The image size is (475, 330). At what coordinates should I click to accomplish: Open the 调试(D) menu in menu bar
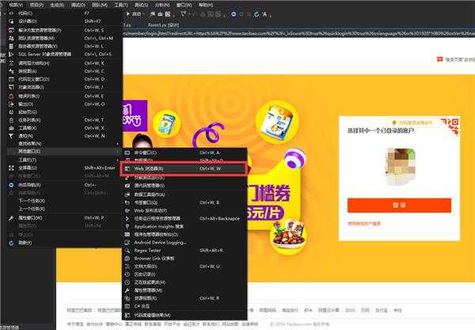click(x=78, y=5)
